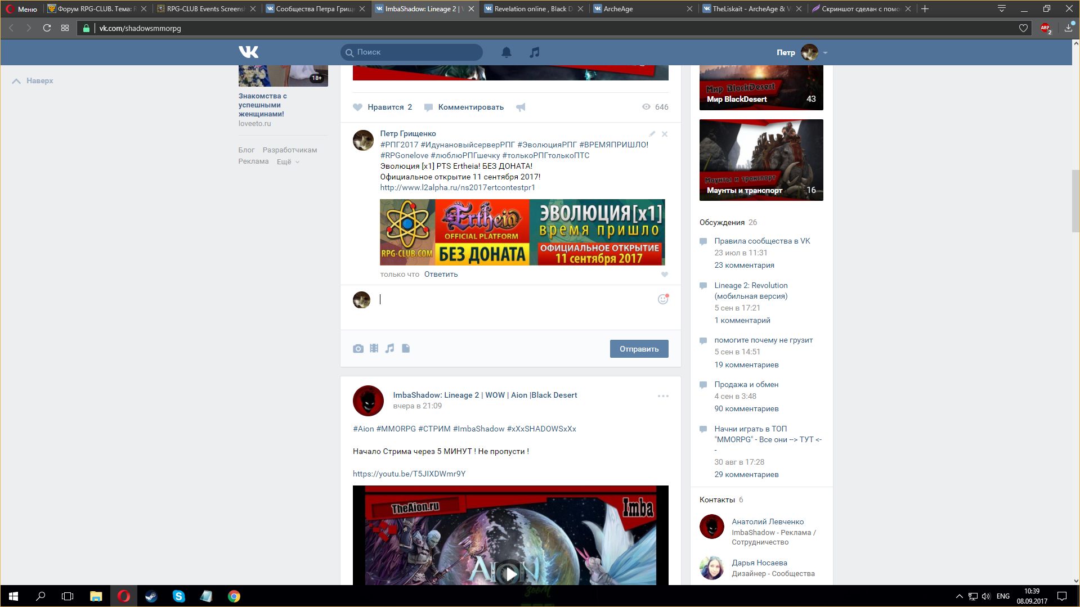
Task: Open the downloads icon in Opera toolbar
Action: click(x=1068, y=28)
